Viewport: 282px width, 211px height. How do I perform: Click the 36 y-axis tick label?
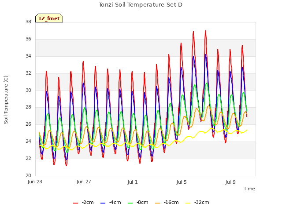pos(28,39)
